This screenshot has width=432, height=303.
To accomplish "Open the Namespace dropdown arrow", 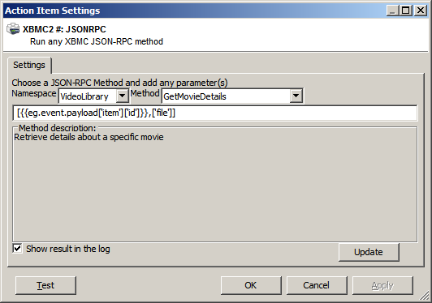I will tap(122, 96).
